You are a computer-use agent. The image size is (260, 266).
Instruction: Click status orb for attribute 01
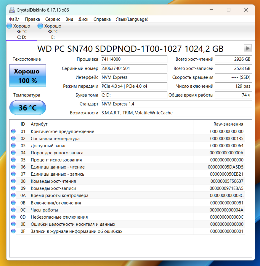13,131
